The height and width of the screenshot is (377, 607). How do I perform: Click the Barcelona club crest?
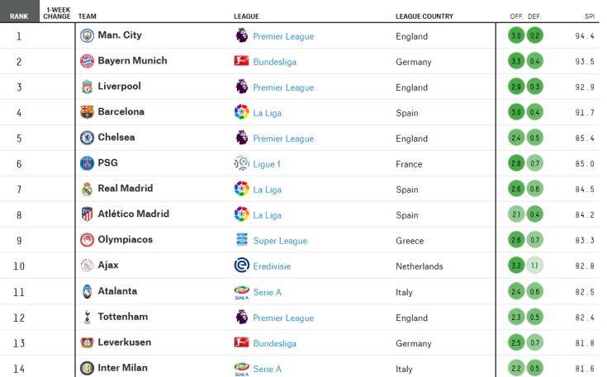pyautogui.click(x=87, y=112)
